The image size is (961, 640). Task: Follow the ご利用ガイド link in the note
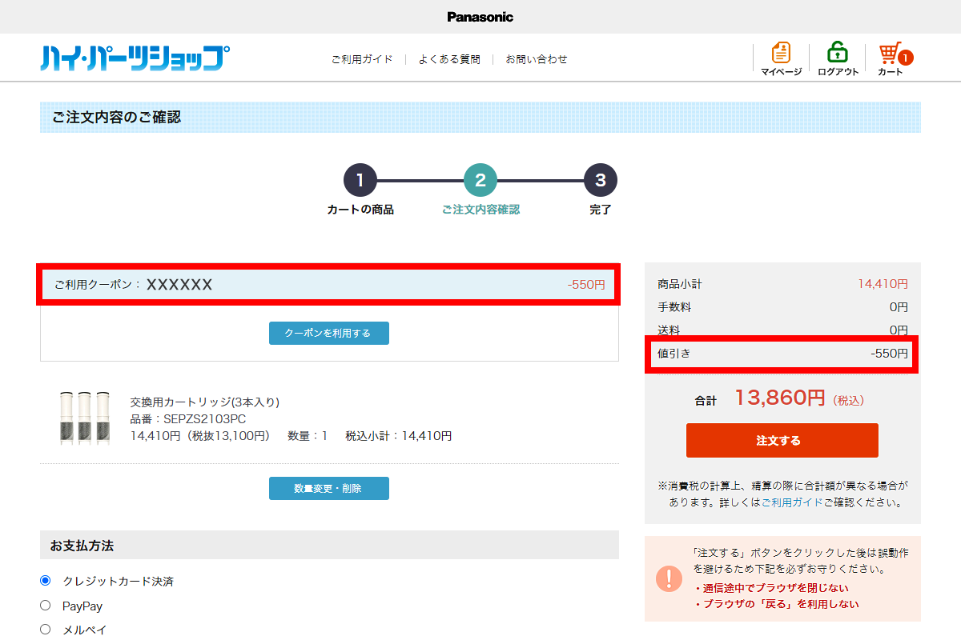click(x=791, y=503)
